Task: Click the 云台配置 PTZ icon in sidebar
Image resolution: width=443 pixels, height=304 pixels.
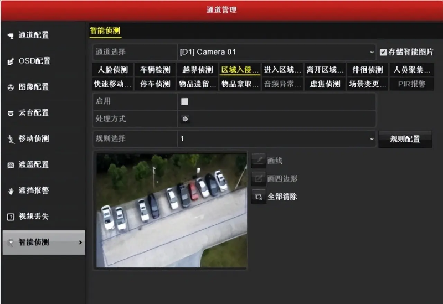Action: pyautogui.click(x=10, y=113)
